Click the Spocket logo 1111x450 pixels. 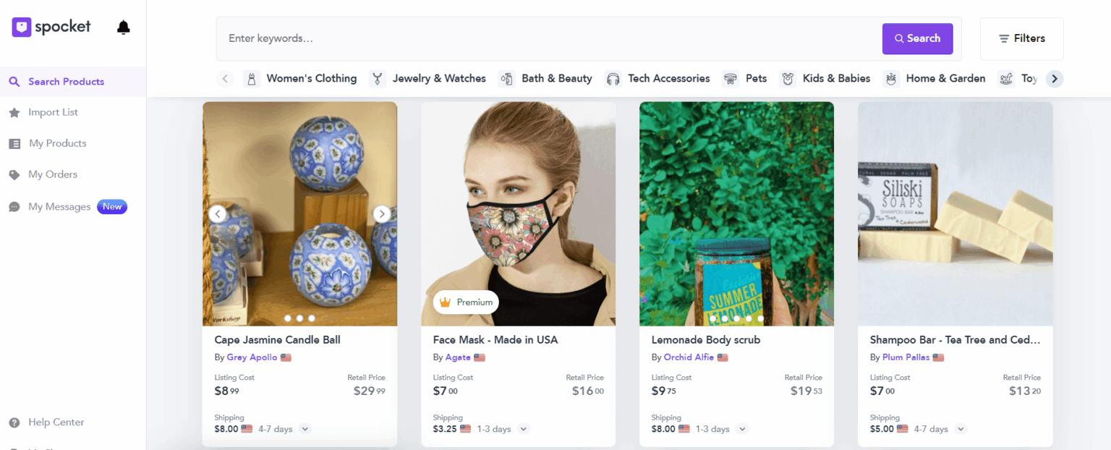coord(51,27)
